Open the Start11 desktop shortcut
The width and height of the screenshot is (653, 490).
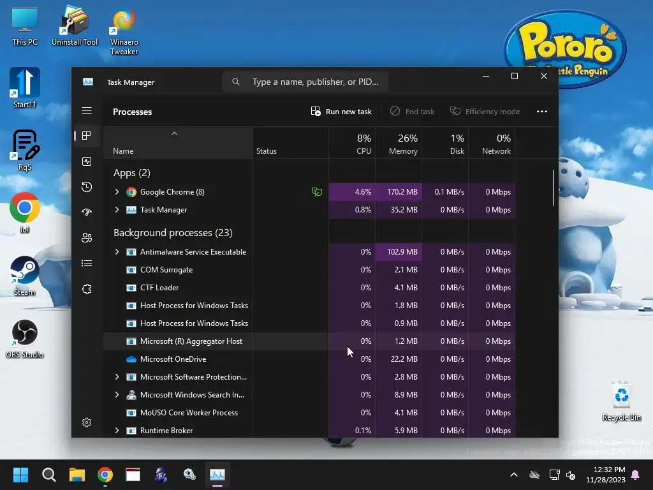tap(25, 88)
